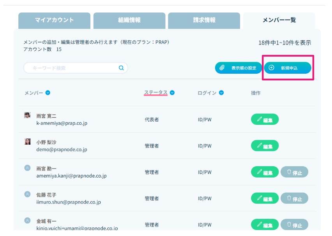Screen dimensions: 332x236
Task: Click the default avatar icon for 雨宮 勘一
Action: pyautogui.click(x=27, y=168)
